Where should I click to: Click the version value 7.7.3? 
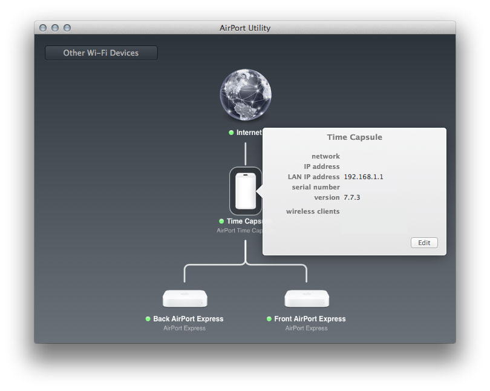[352, 197]
